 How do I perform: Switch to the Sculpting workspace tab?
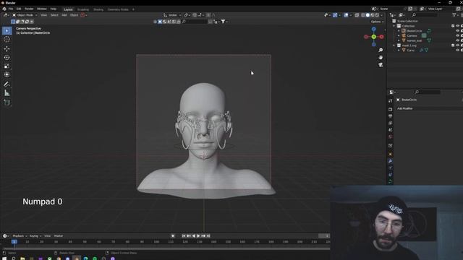click(83, 9)
